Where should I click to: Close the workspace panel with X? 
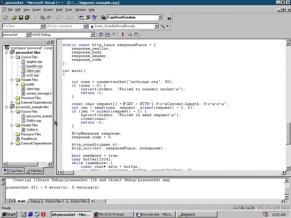52,42
